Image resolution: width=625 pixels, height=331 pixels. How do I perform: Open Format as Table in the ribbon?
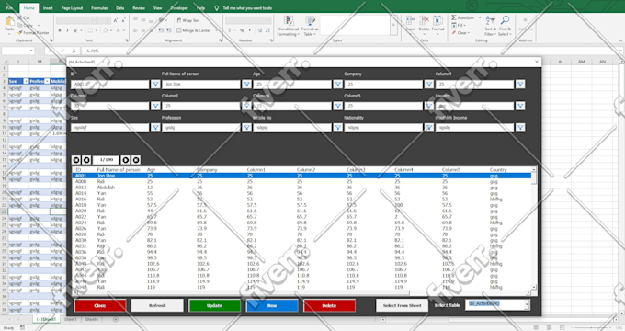310,26
